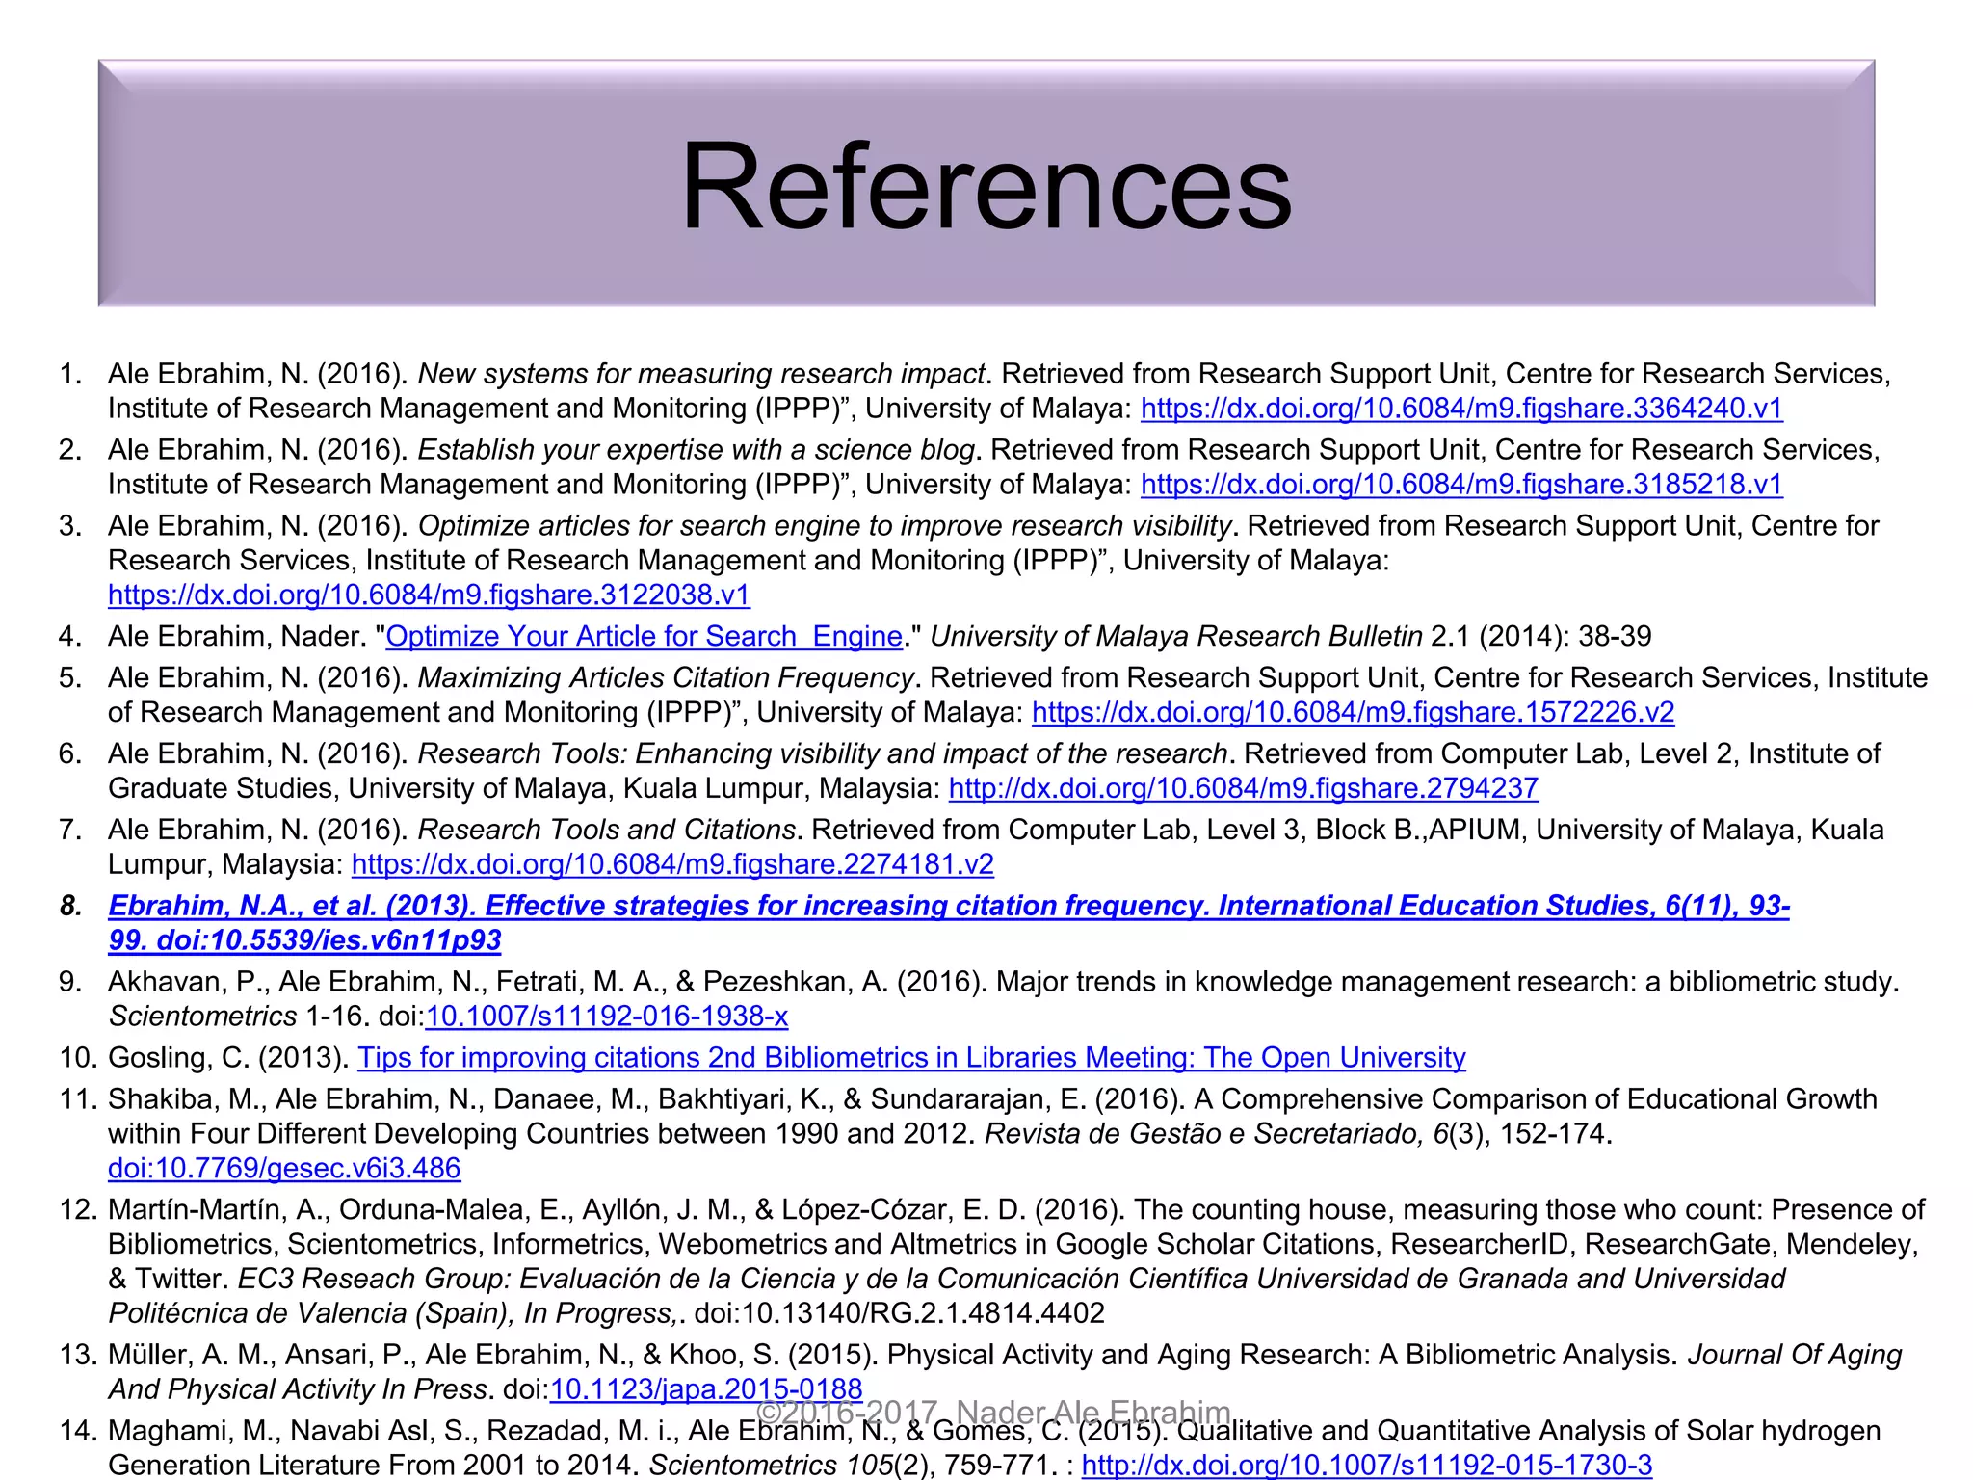Click the 'References' slide title
This screenshot has width=1973, height=1480.
click(x=986, y=185)
